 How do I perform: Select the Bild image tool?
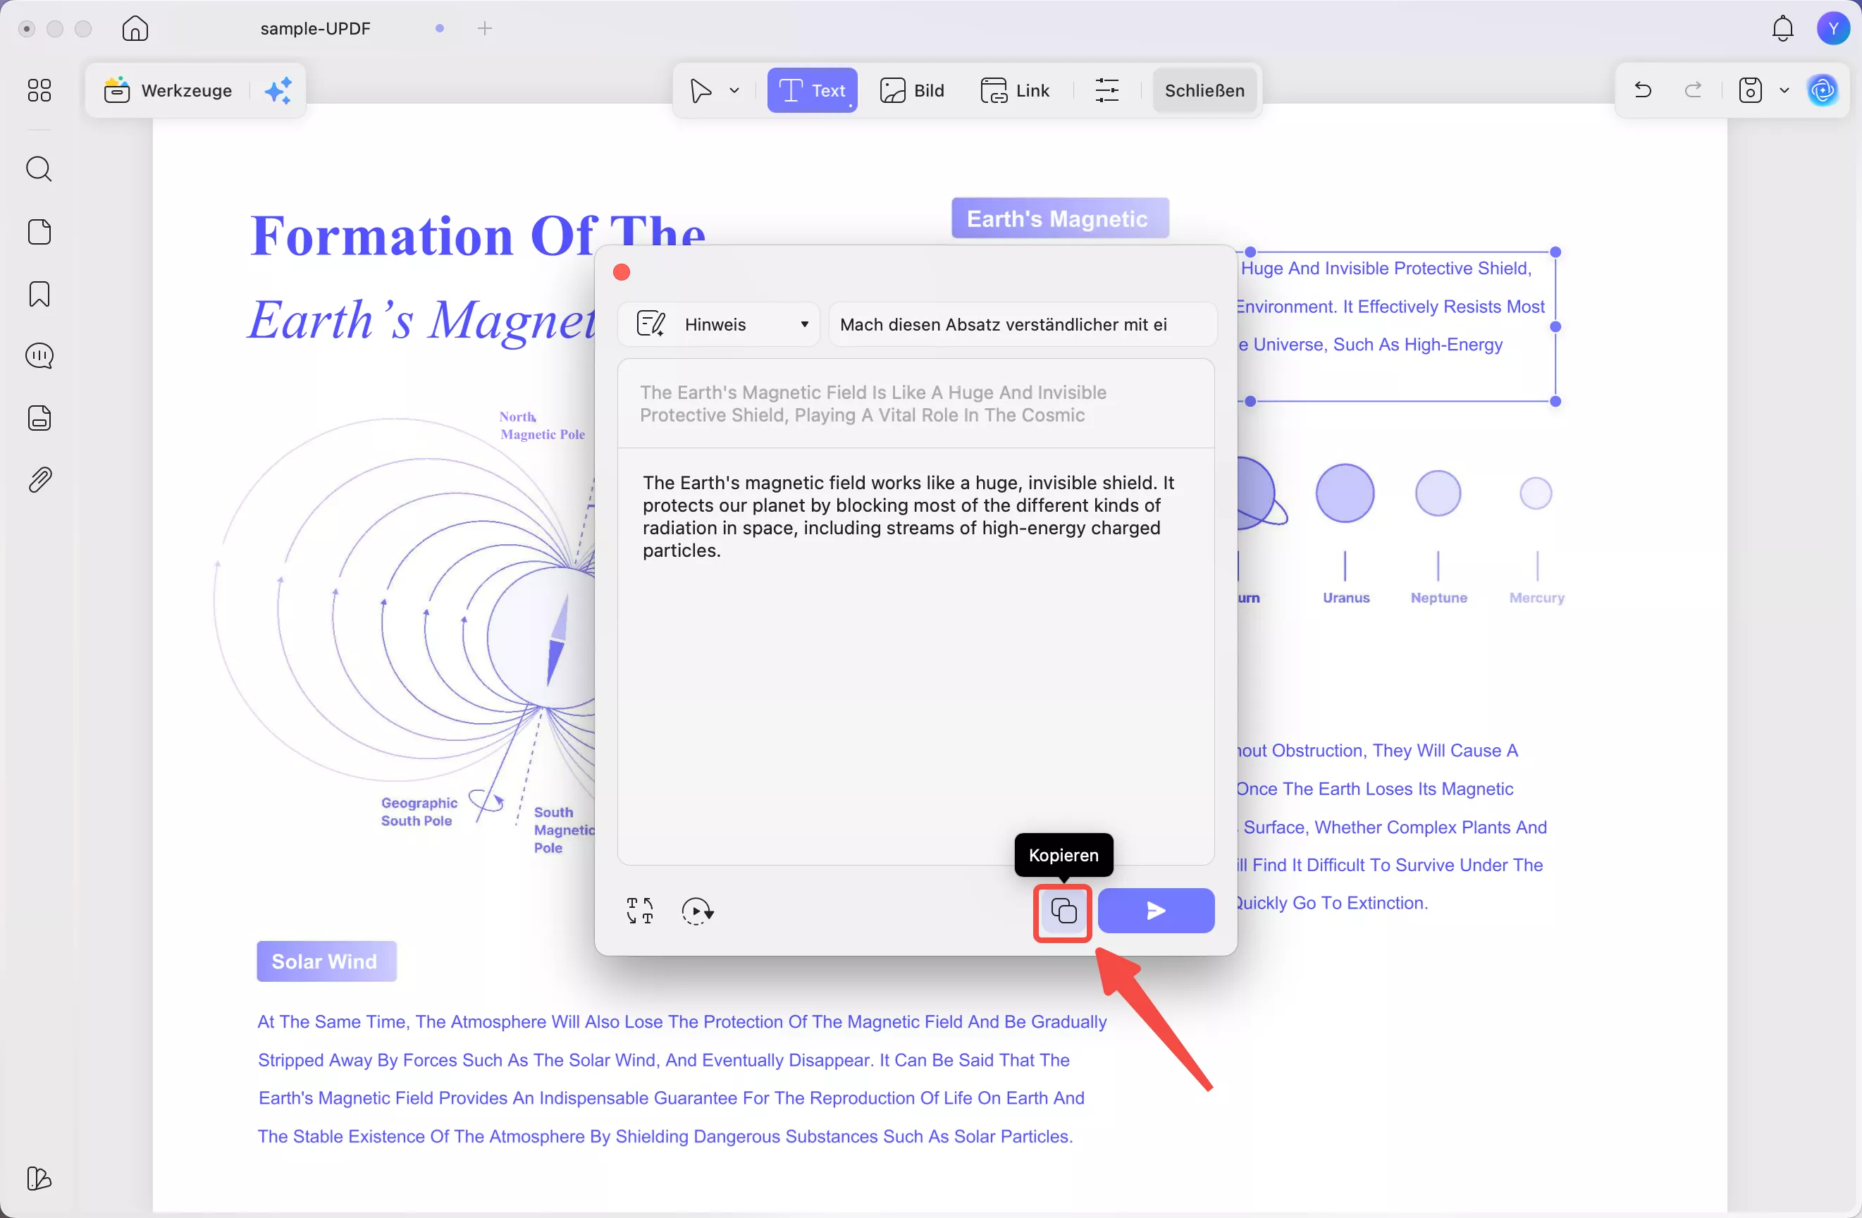click(x=911, y=91)
